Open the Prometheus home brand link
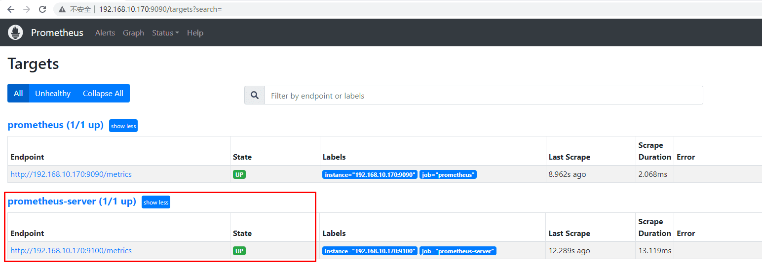Viewport: 762px width, 270px height. (x=57, y=33)
